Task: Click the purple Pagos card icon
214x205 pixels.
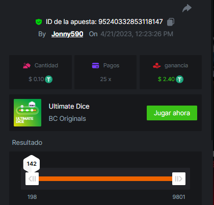Action: 95,65
